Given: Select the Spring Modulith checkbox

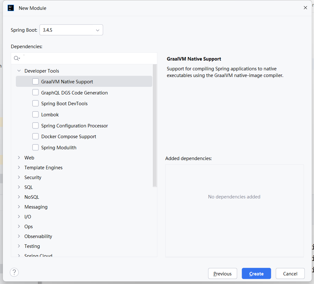Looking at the screenshot, I should [x=36, y=147].
